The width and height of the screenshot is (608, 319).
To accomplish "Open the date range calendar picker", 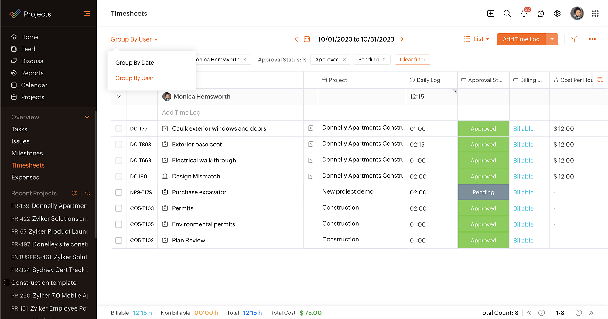I will 307,39.
